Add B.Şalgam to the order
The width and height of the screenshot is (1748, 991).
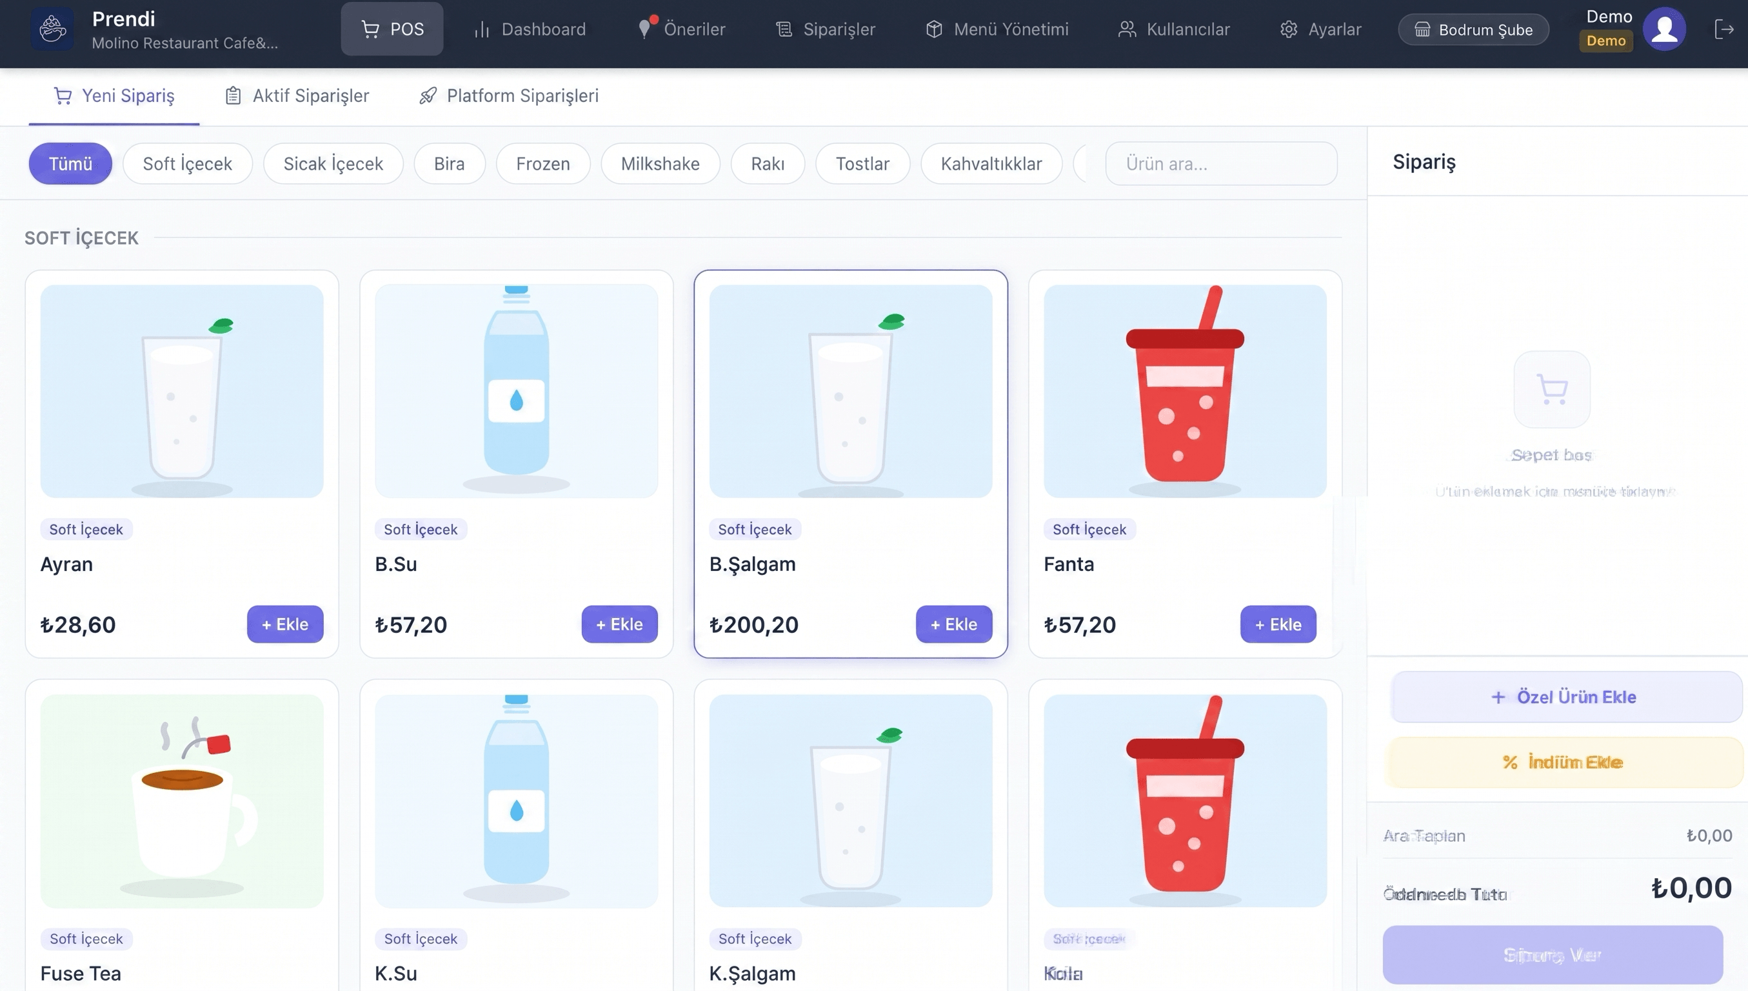pyautogui.click(x=953, y=624)
